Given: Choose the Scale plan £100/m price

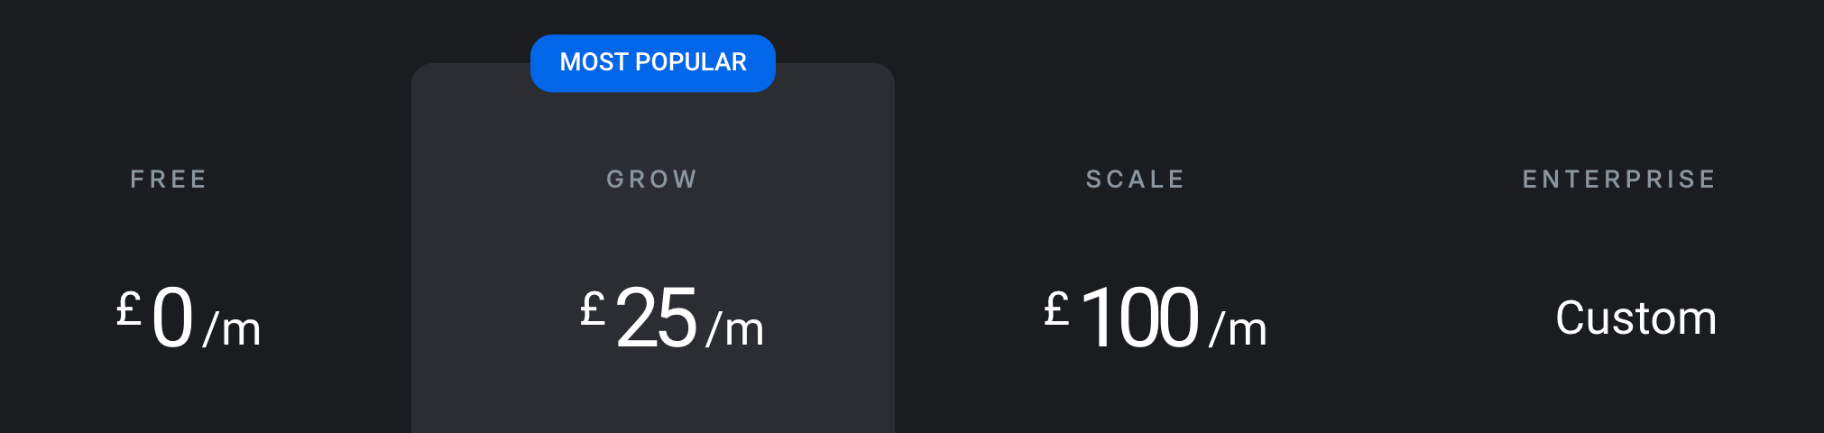Looking at the screenshot, I should tap(1156, 318).
